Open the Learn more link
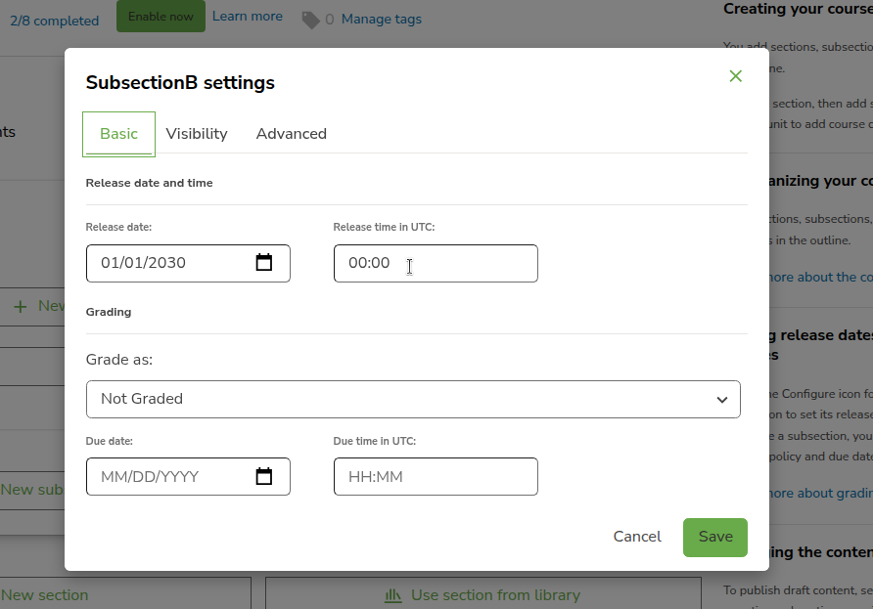873x609 pixels. click(x=248, y=17)
